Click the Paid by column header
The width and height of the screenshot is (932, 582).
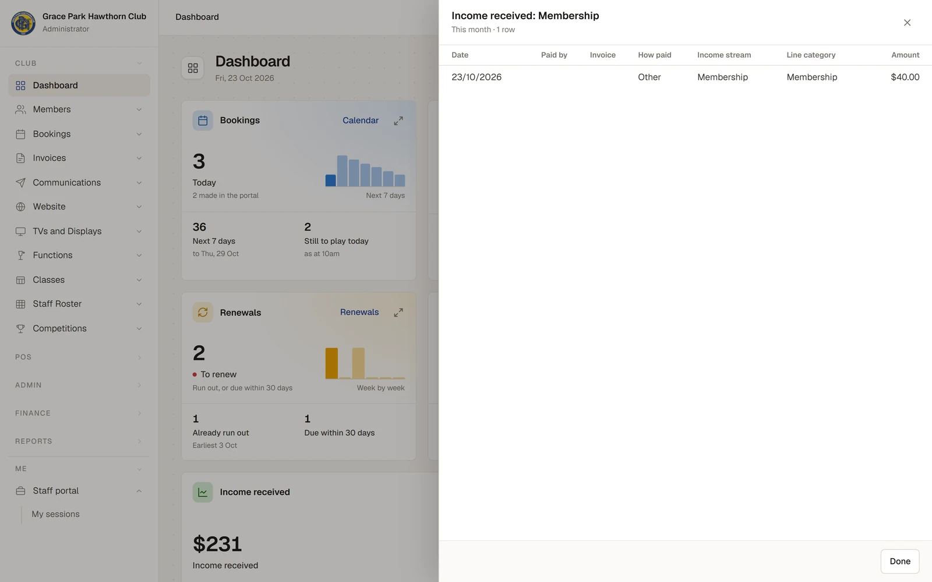pos(554,55)
